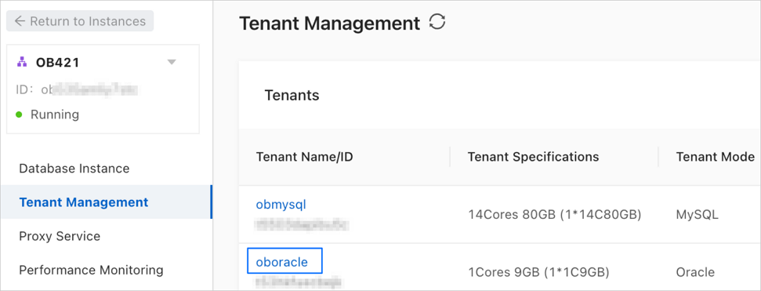The width and height of the screenshot is (761, 291).
Task: Open Database Instance in the sidebar
Action: (74, 169)
